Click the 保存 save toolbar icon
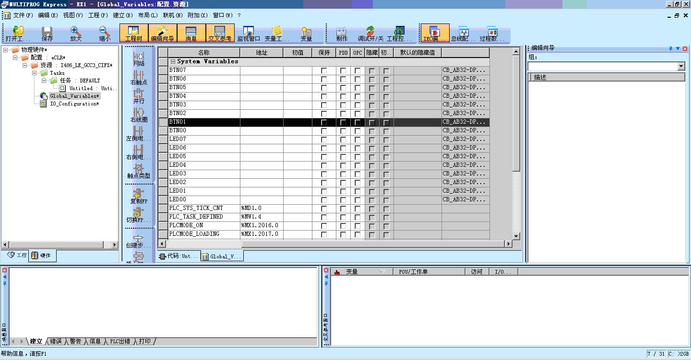This screenshot has width=691, height=360. [x=47, y=34]
